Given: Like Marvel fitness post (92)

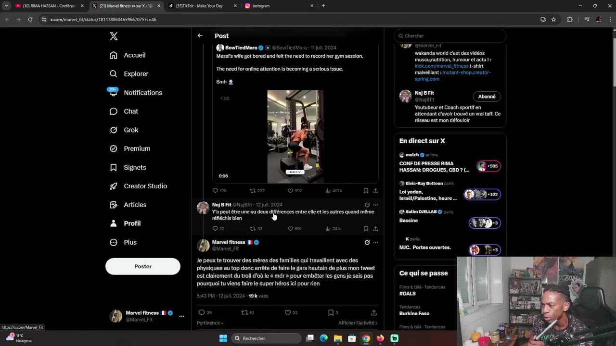Looking at the screenshot, I should point(288,313).
